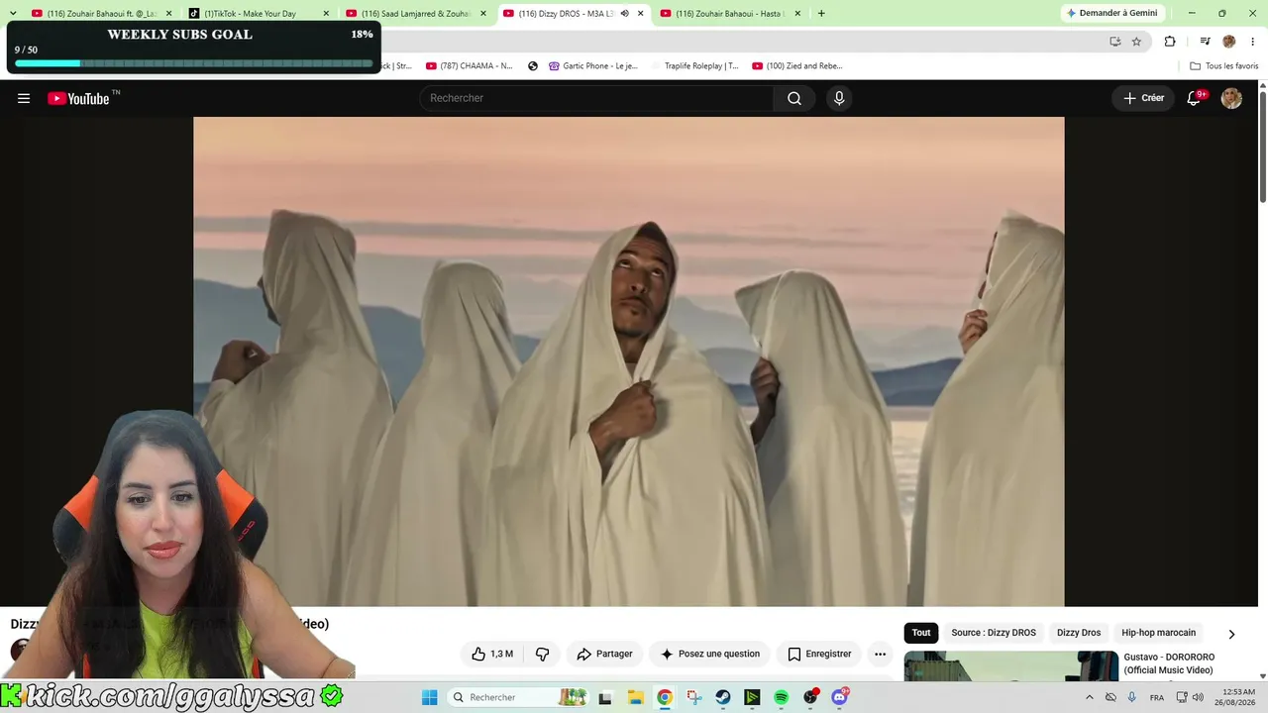This screenshot has height=713, width=1268.
Task: Select the Dizzy Dros filter chip
Action: (1079, 633)
